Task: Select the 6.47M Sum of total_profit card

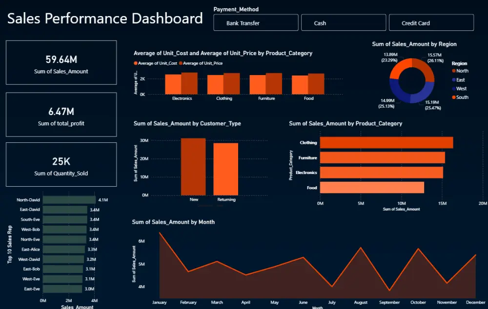Action: tap(61, 115)
